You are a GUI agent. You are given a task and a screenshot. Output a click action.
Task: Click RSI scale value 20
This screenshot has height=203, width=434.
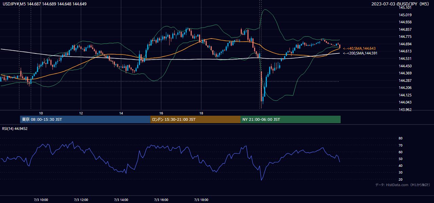point(401,179)
